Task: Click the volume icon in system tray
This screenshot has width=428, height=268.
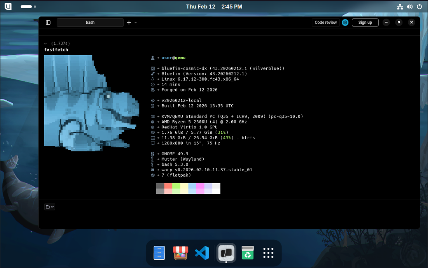Action: click(410, 7)
